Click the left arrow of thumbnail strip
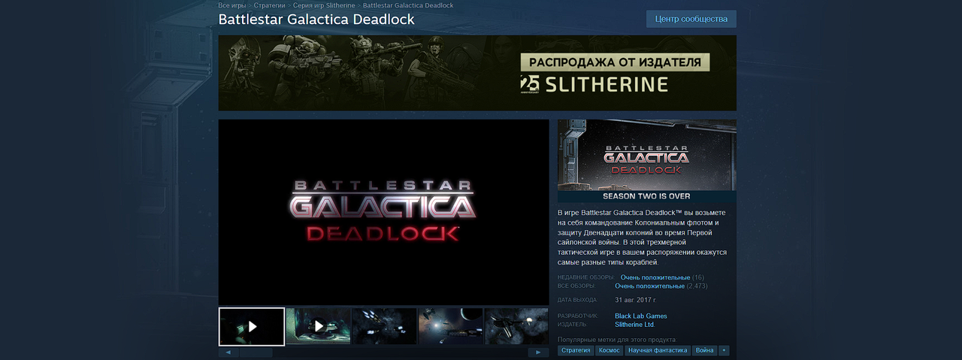The height and width of the screenshot is (360, 962). pos(228,352)
